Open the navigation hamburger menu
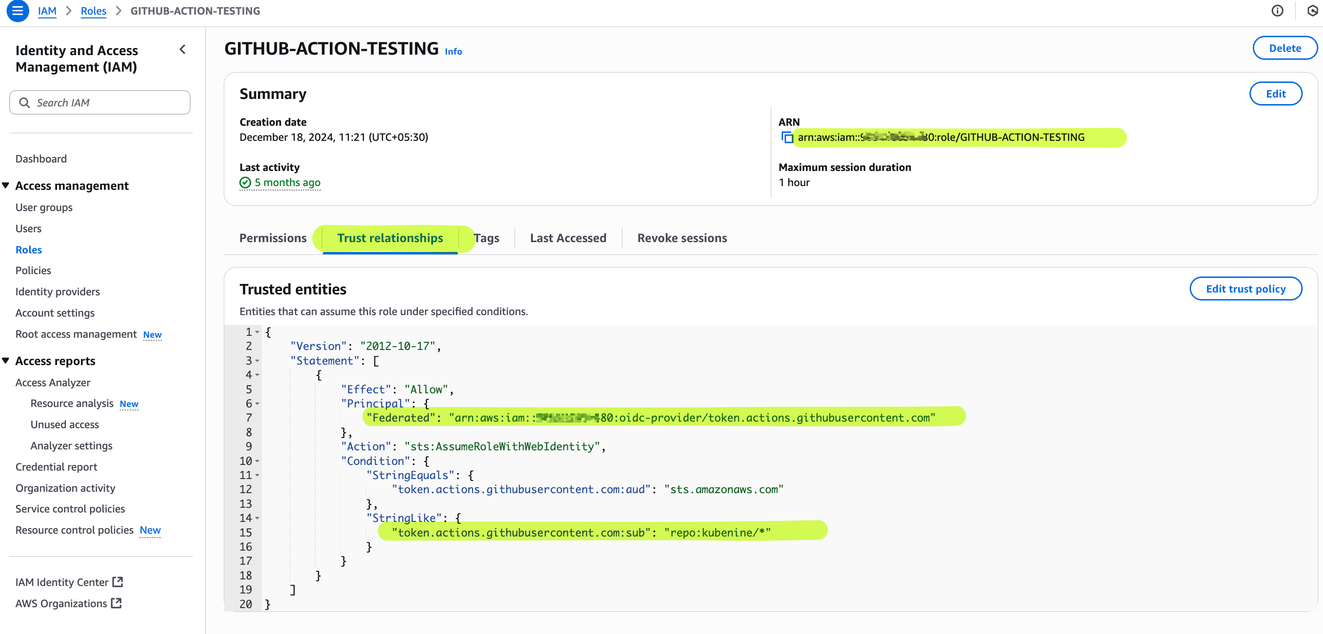Screen dimensions: 1323x634 (x=17, y=11)
